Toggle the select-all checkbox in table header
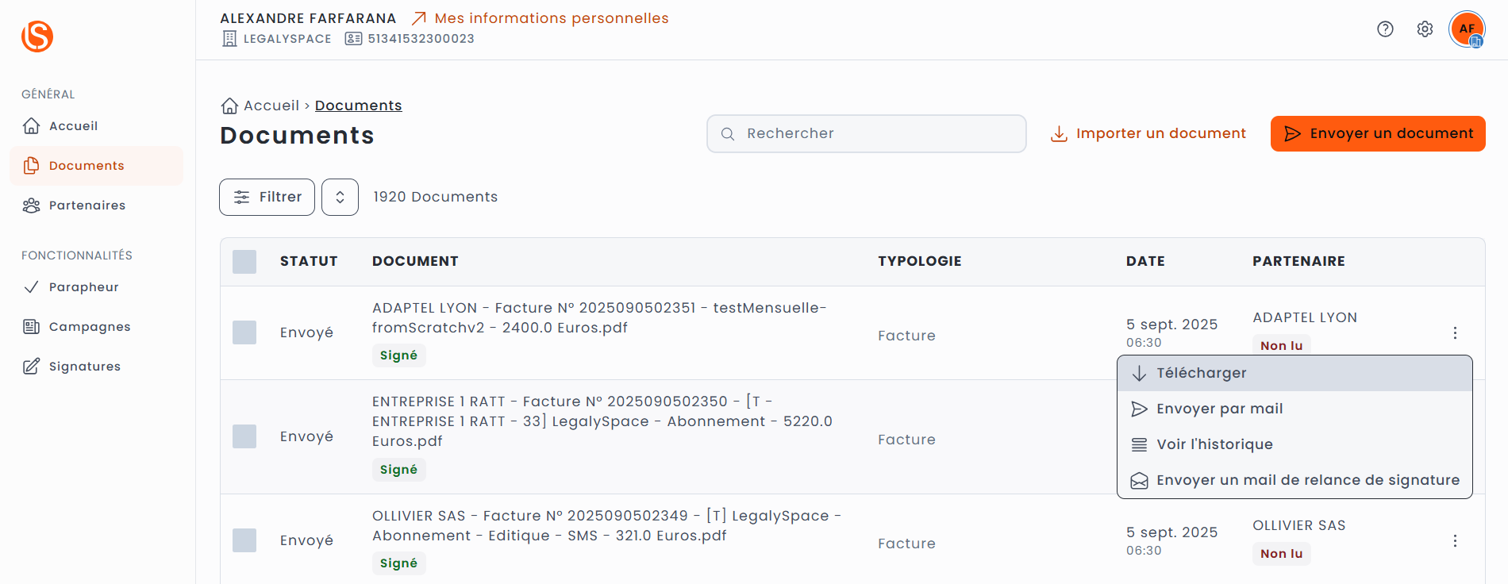Image resolution: width=1508 pixels, height=584 pixels. 244,262
